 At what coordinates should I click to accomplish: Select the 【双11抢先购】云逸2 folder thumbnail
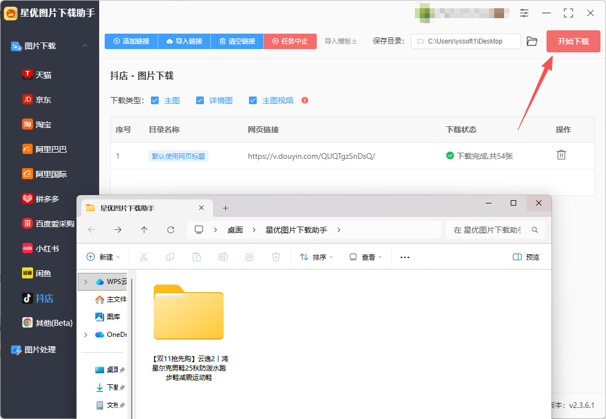(188, 312)
